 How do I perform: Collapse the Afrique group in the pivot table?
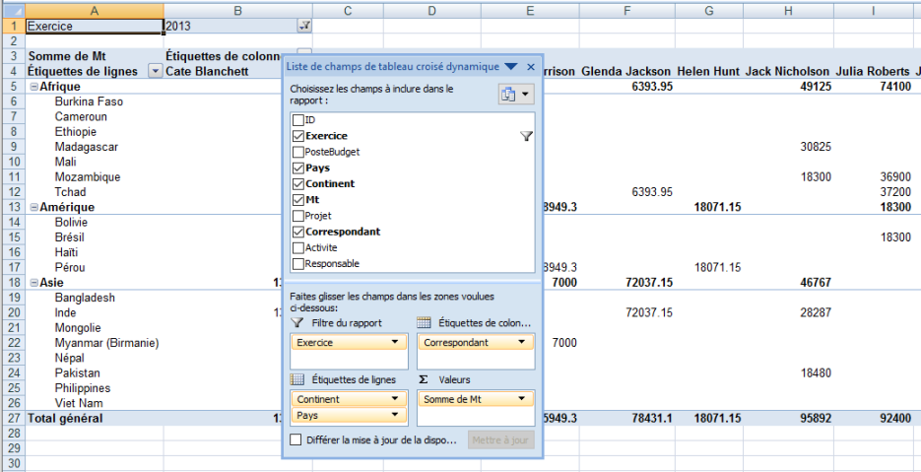coord(34,87)
